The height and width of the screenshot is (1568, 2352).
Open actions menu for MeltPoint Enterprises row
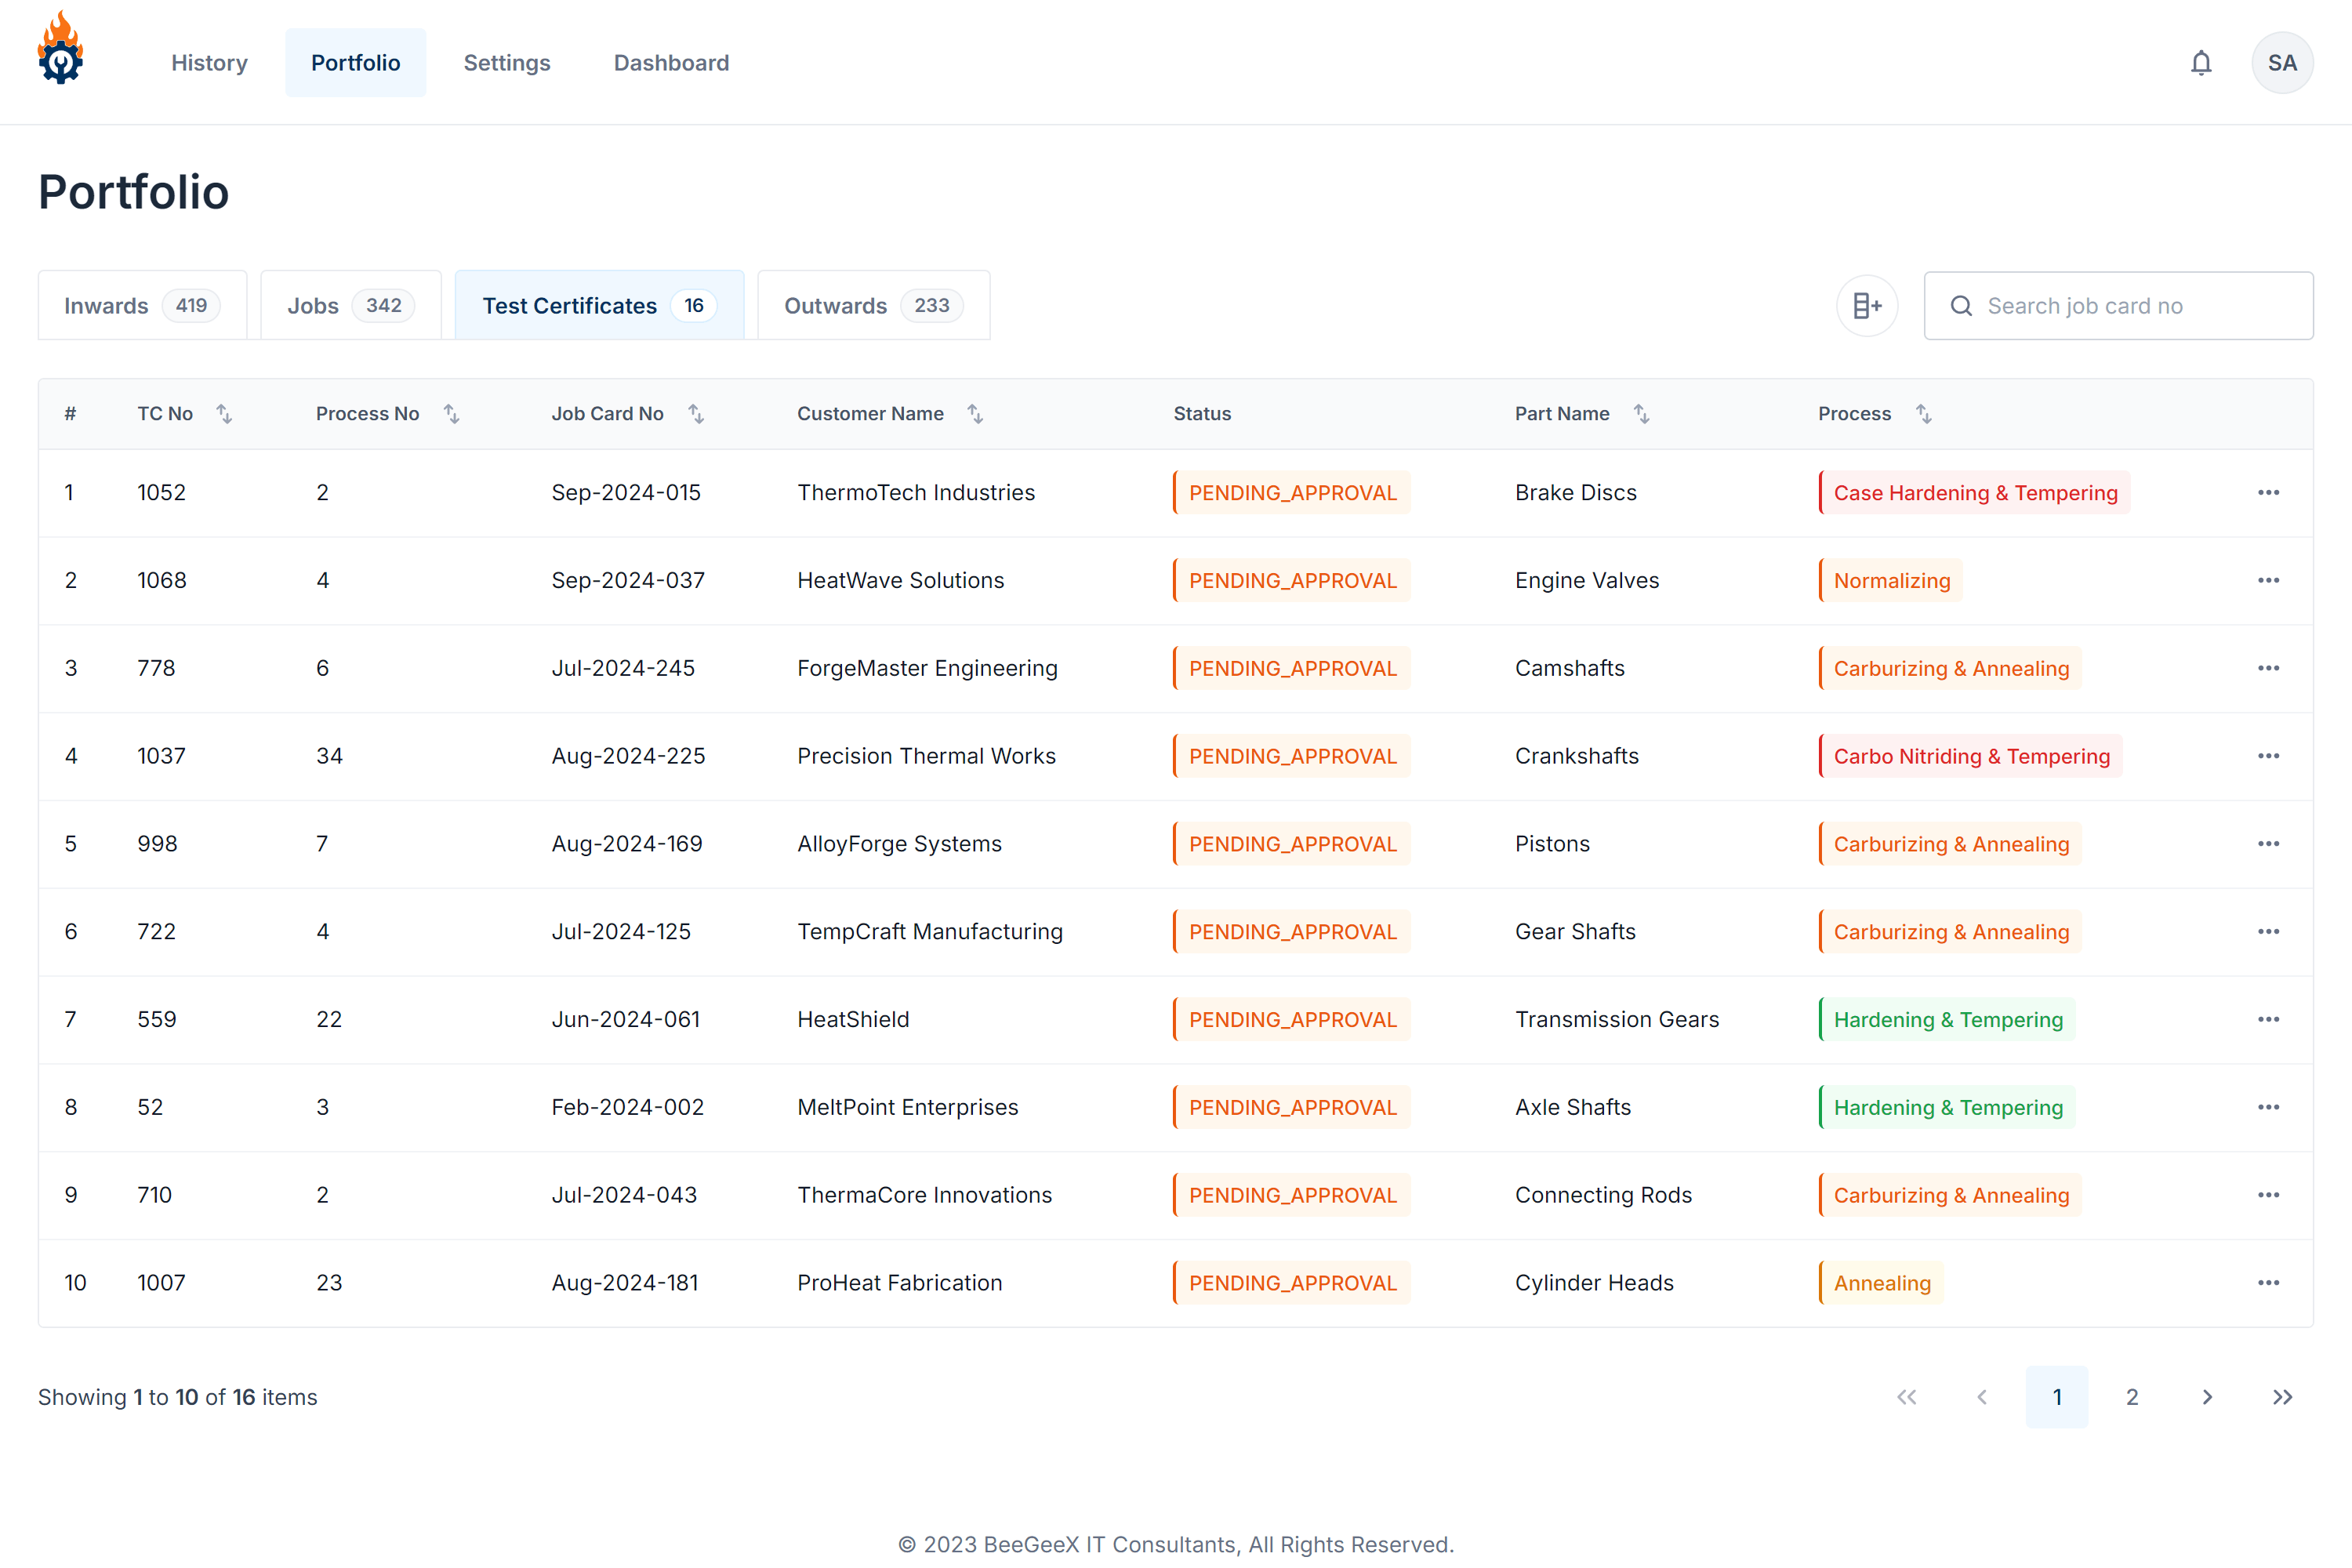pos(2268,1108)
